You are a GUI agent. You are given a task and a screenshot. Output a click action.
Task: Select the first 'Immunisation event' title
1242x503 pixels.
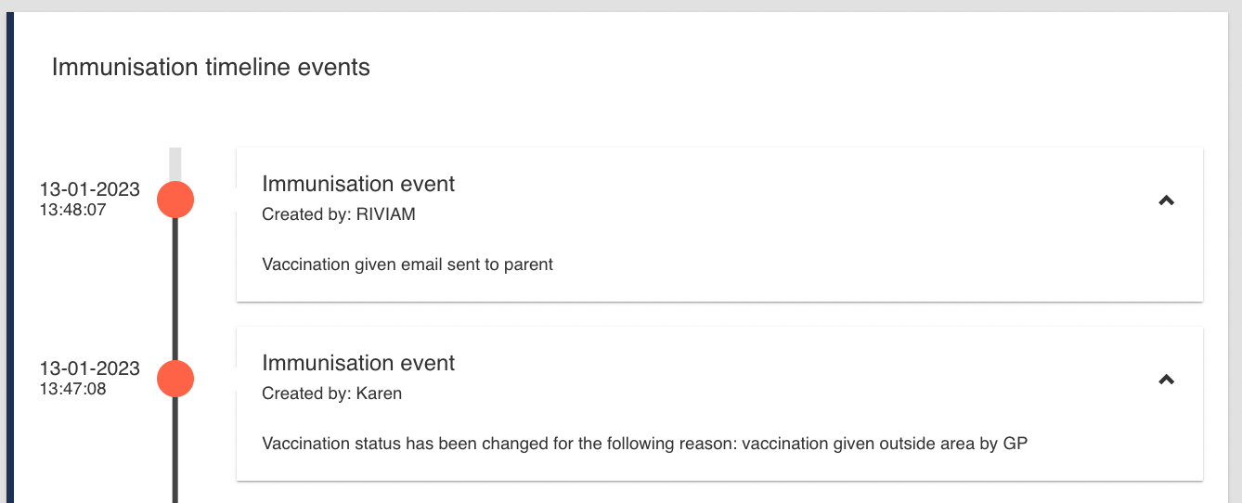tap(358, 184)
